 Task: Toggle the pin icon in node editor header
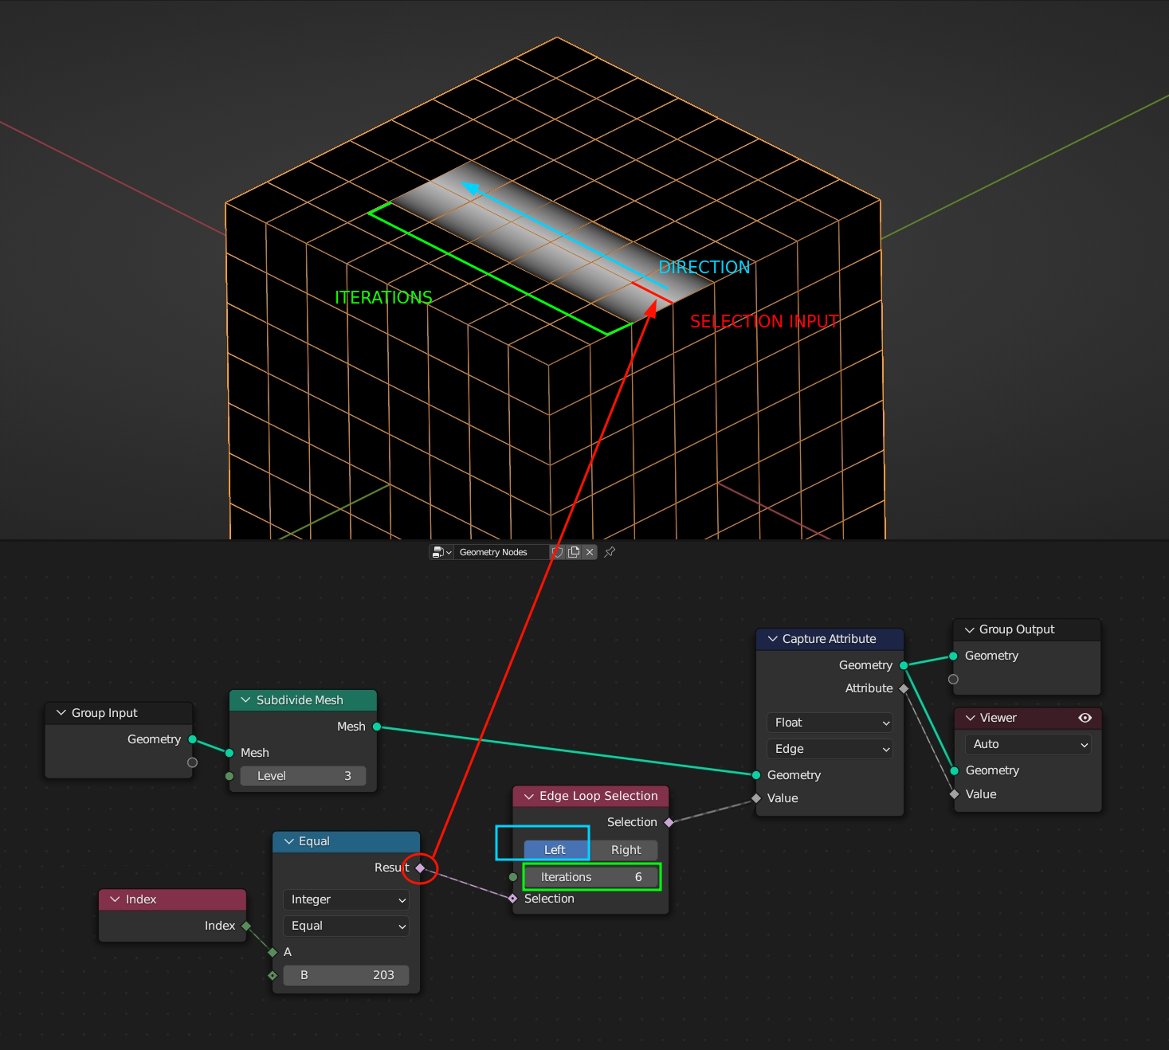pyautogui.click(x=610, y=552)
